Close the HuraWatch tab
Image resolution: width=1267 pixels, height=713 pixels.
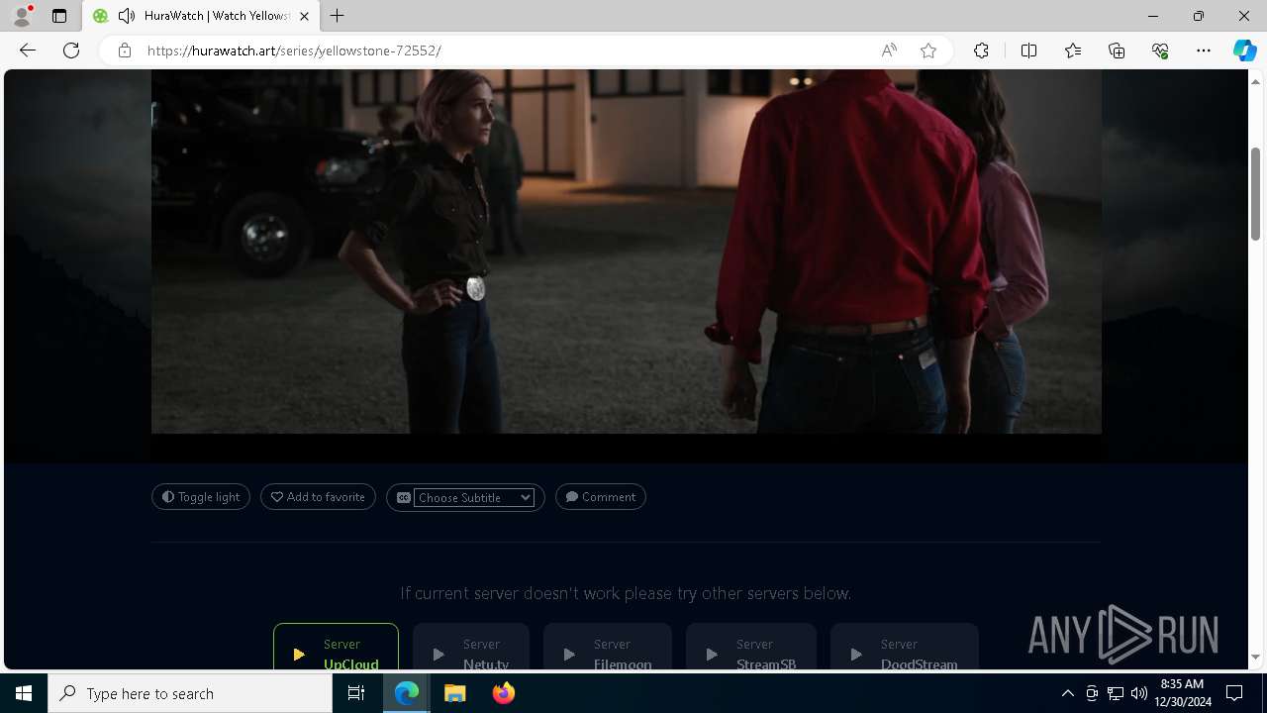(304, 16)
